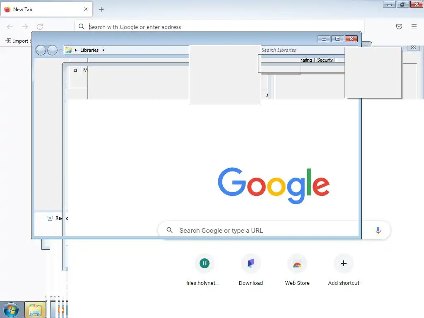Open Save to Pocket in Firefox
The width and height of the screenshot is (424, 318).
coord(399,26)
